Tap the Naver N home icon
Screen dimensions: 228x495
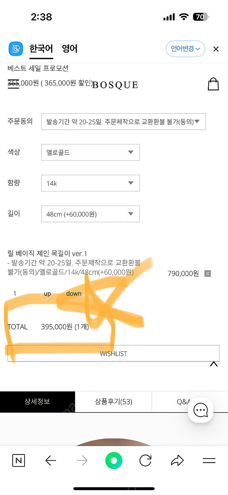coord(19,460)
